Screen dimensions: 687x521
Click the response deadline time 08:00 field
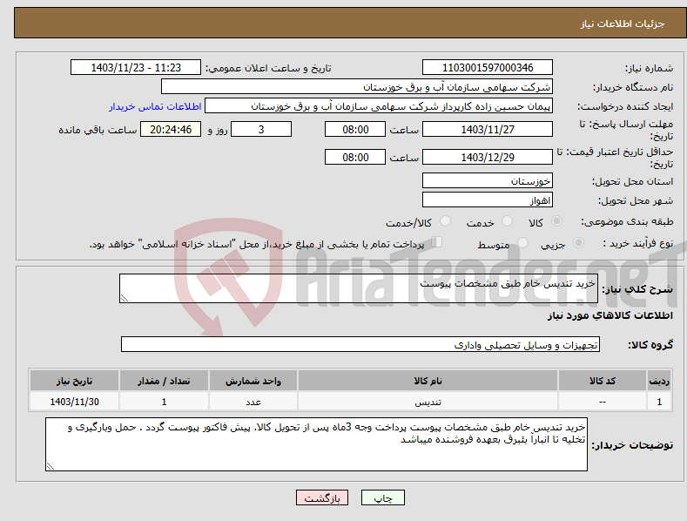tap(355, 129)
